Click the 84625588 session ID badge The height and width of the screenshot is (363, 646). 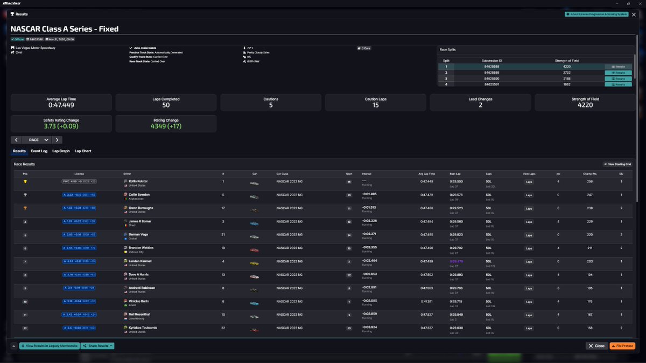click(34, 39)
